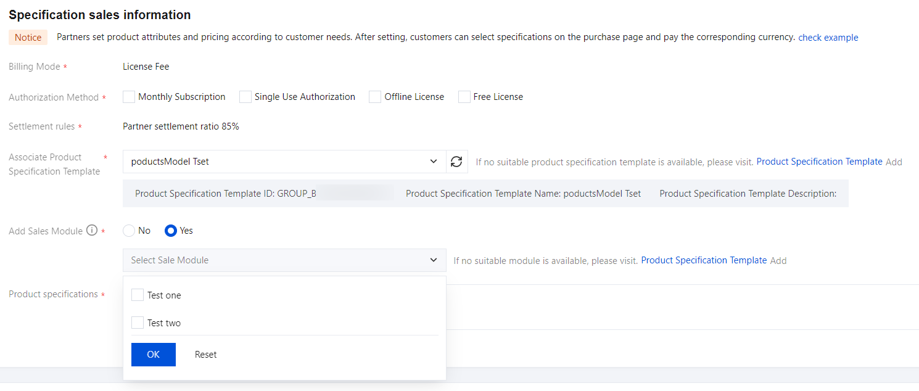Select the Test two module checkbox
Screen dimensions: 919x391
tap(138, 322)
